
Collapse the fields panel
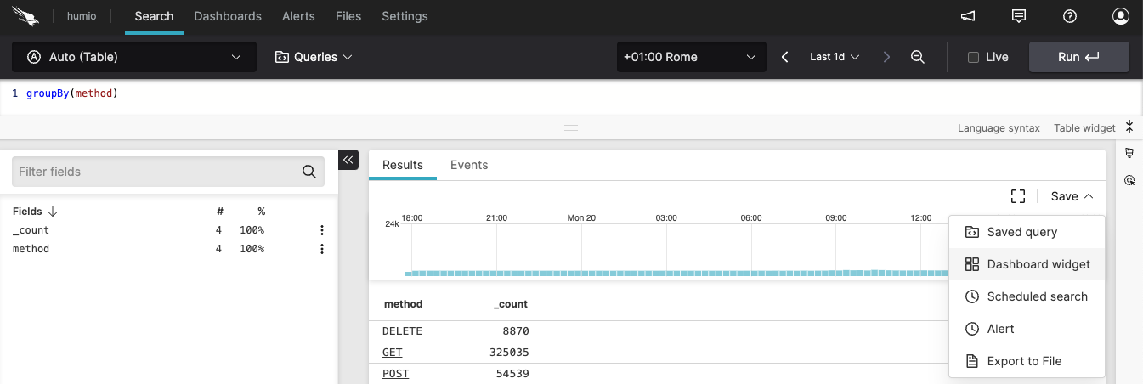[x=348, y=160]
